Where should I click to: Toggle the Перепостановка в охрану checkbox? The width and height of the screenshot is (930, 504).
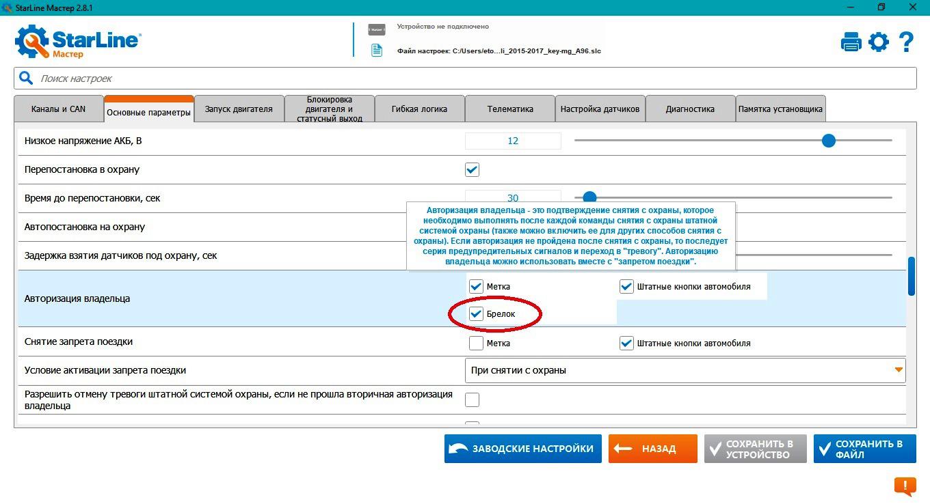[x=472, y=169]
